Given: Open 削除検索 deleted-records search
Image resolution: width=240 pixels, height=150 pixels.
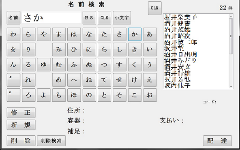Looking at the screenshot, I should [51, 141].
